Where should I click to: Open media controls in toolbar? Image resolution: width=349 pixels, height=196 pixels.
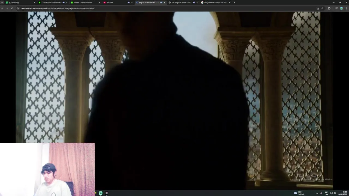pyautogui.click(x=336, y=8)
